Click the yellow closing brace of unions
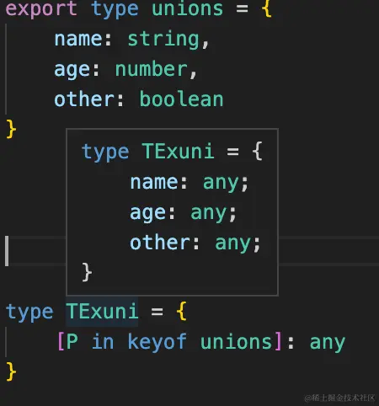The width and height of the screenshot is (379, 406). tap(11, 129)
